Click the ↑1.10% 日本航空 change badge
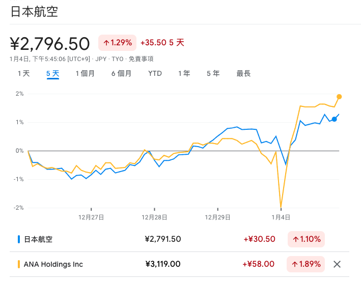361x281 pixels. pos(306,239)
